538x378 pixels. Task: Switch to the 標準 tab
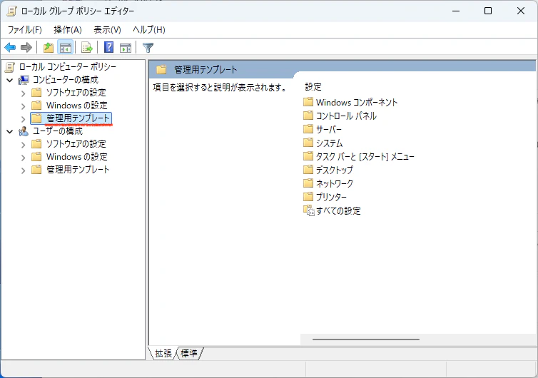[189, 353]
